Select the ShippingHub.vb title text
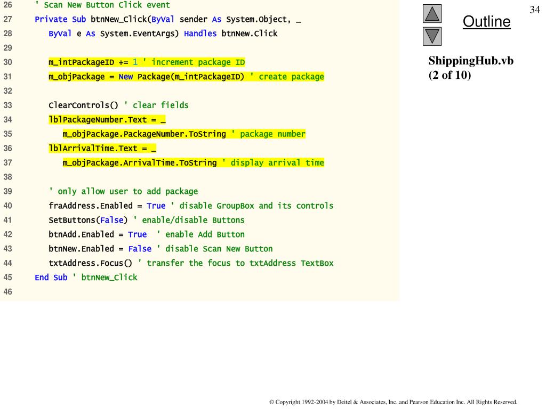 point(471,61)
